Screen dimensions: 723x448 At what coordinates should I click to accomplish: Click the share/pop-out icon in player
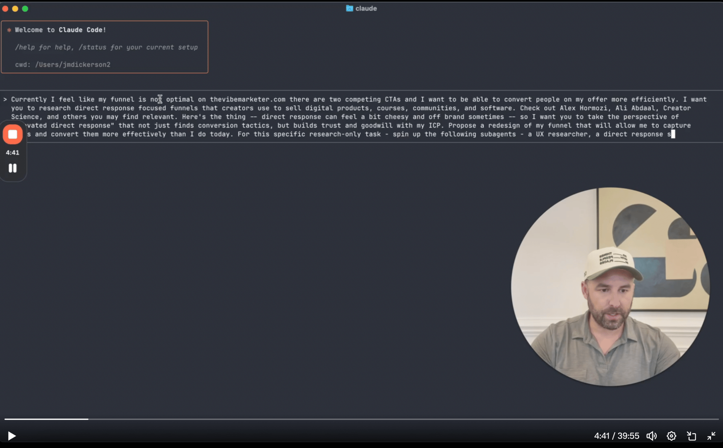pyautogui.click(x=691, y=436)
